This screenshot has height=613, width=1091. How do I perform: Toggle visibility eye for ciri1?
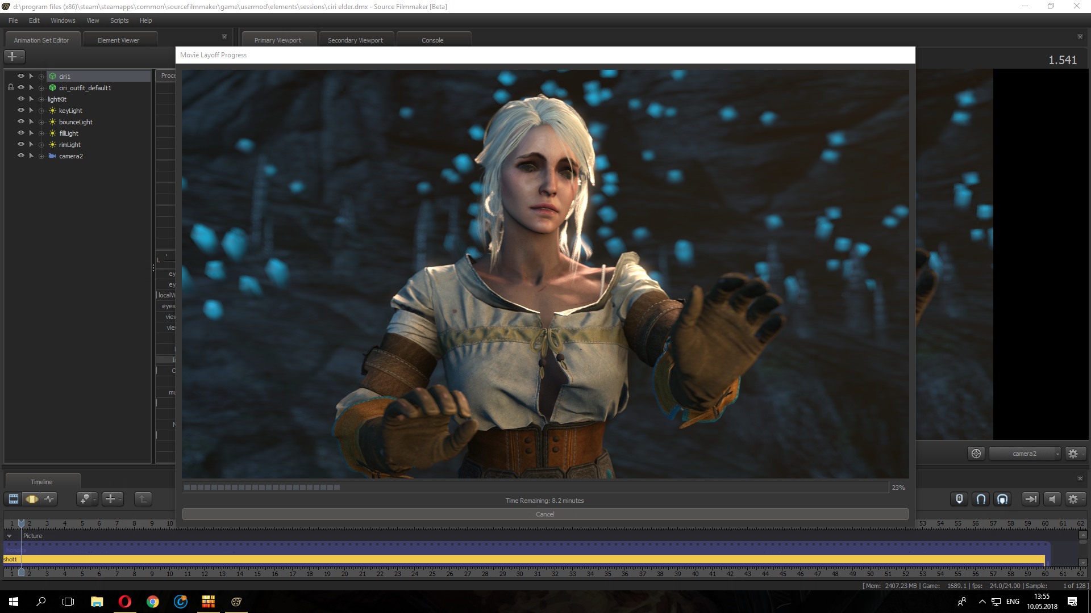click(x=21, y=76)
